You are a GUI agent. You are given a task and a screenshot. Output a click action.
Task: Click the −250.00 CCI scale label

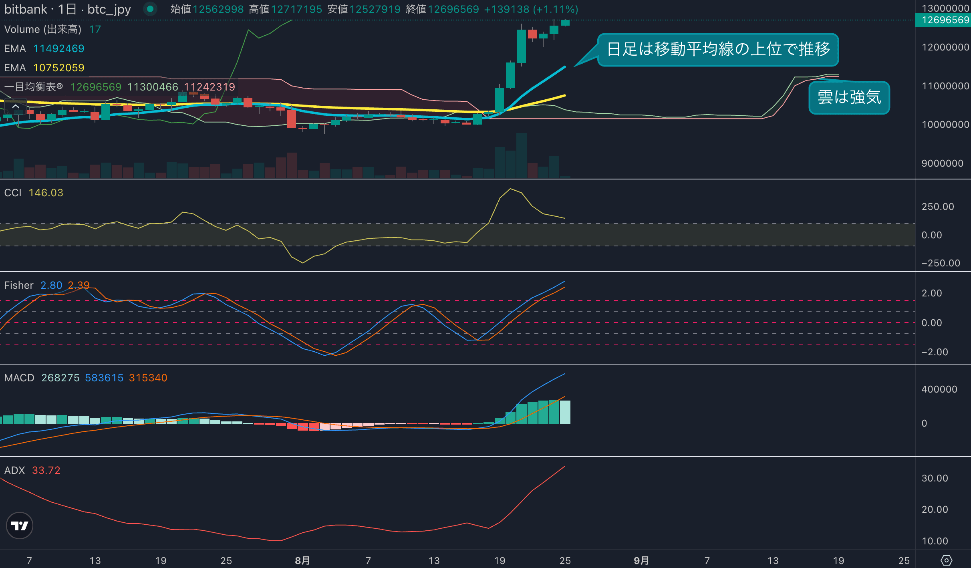click(x=941, y=263)
